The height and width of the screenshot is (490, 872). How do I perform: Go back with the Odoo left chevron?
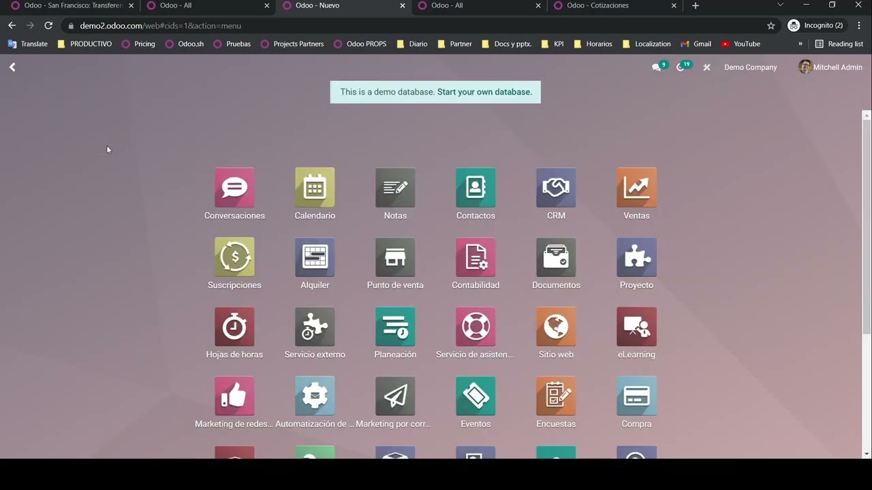12,67
